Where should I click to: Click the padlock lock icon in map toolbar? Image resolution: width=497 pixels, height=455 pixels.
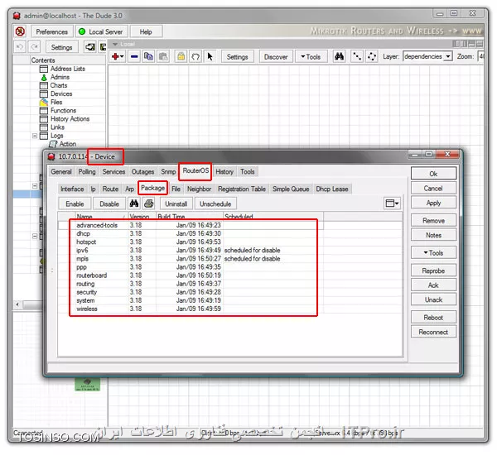click(x=181, y=57)
